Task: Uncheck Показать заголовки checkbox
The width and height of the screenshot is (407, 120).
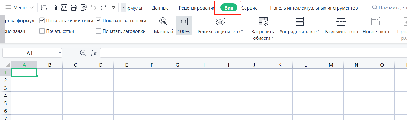Action: tap(98, 21)
